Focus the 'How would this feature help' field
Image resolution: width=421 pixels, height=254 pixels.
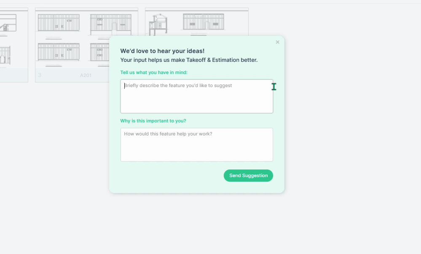[x=197, y=145]
